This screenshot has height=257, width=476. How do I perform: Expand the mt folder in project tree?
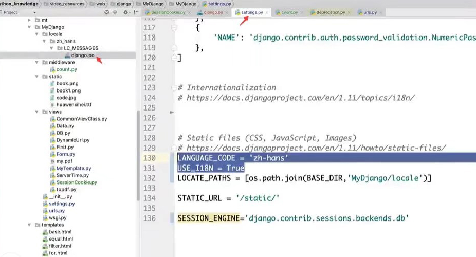(x=29, y=20)
